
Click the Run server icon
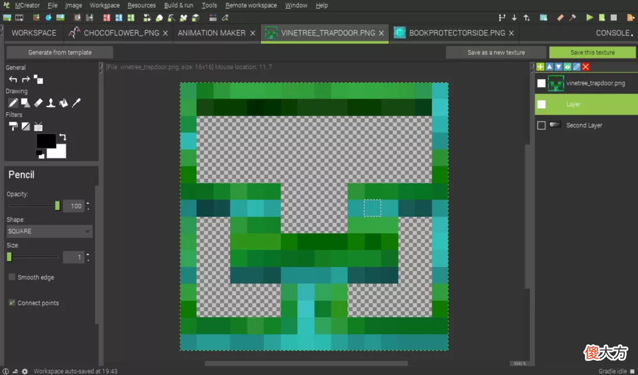click(601, 18)
